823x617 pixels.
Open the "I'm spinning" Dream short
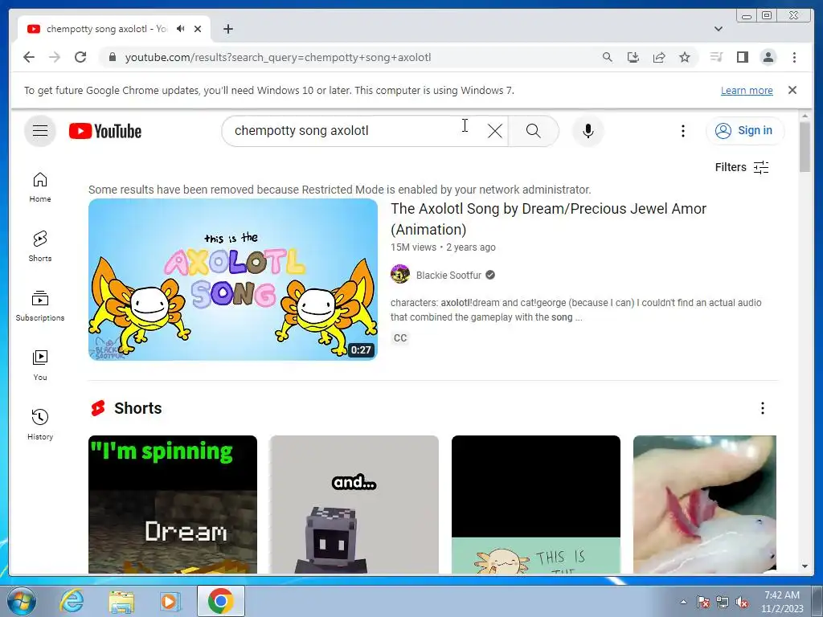173,505
